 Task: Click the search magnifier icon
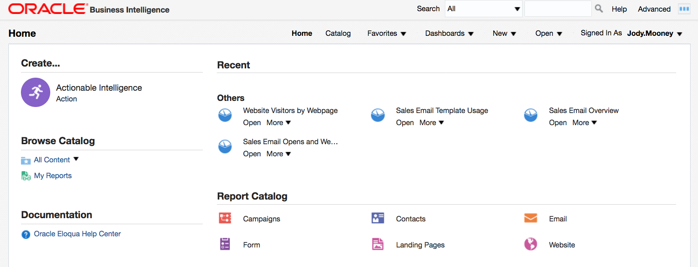point(599,9)
